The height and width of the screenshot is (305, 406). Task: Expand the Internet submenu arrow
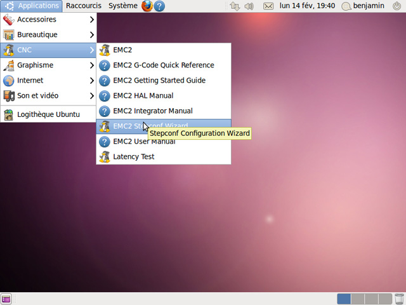click(x=91, y=81)
